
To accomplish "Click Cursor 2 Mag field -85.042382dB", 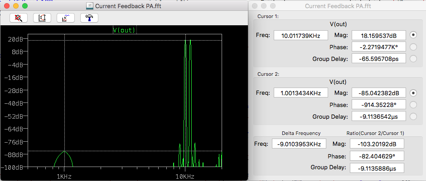I will (379, 93).
